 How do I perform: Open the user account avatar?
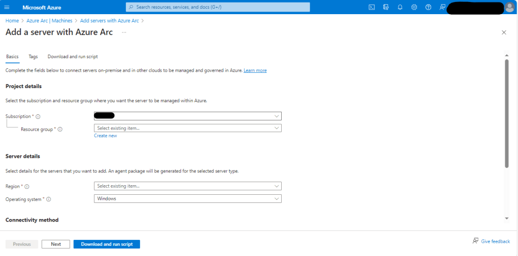point(509,7)
